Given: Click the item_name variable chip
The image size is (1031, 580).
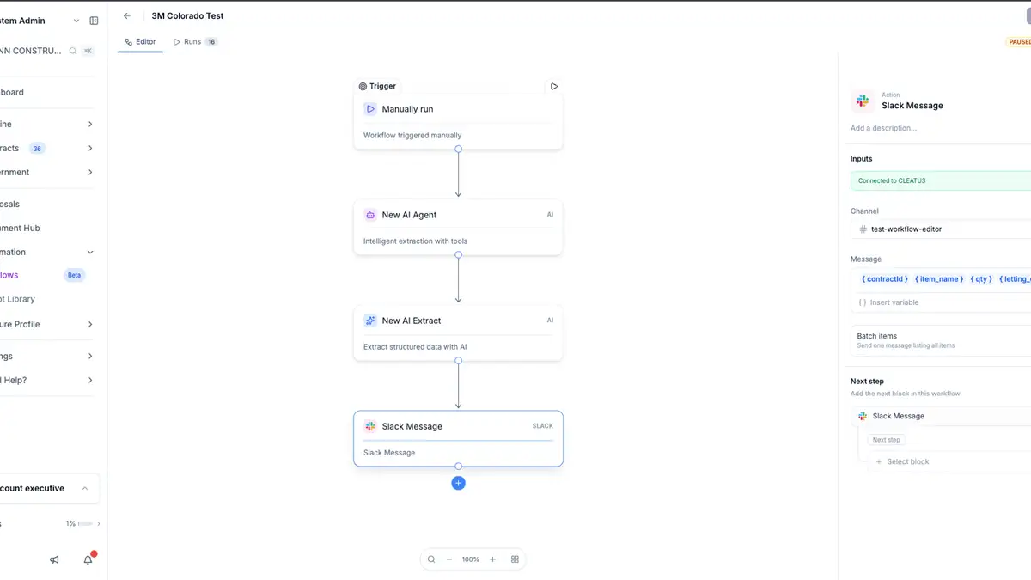Looking at the screenshot, I should [x=939, y=279].
